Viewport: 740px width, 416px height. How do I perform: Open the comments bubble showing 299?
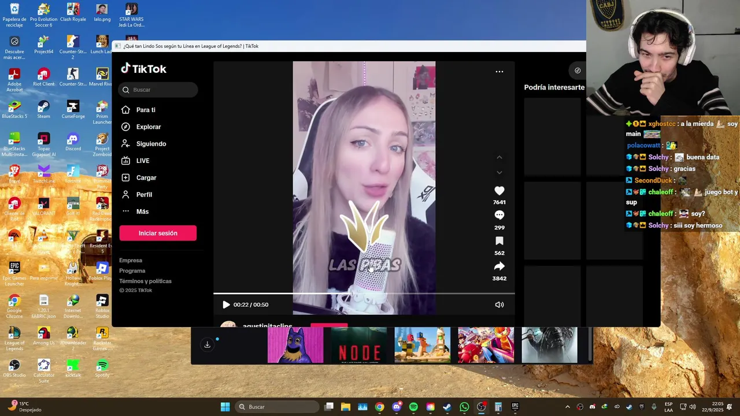(499, 215)
